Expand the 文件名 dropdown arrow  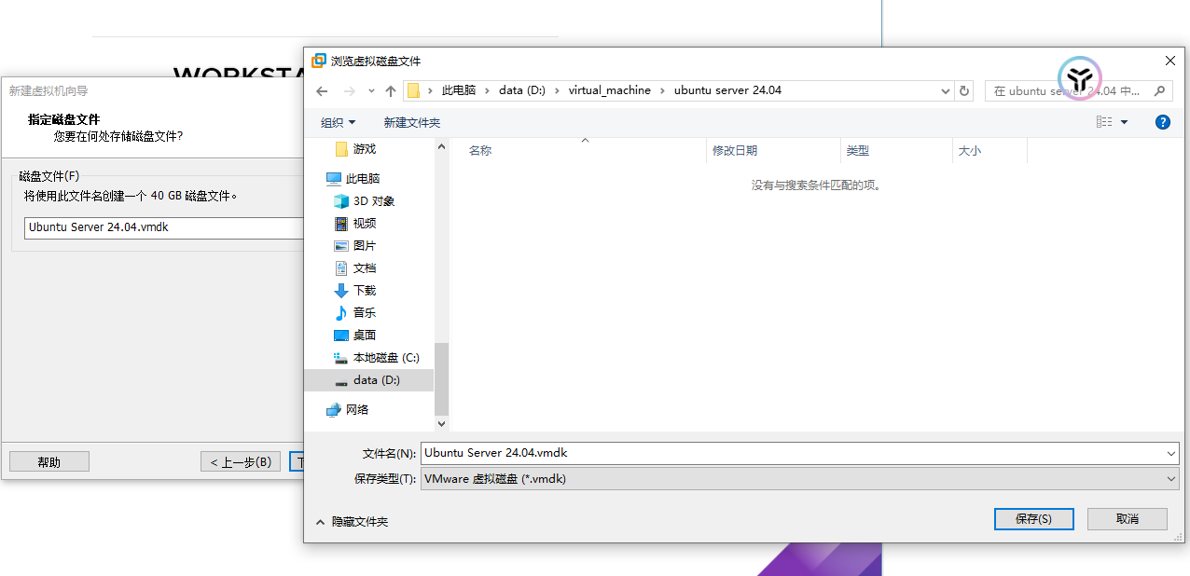(1172, 453)
